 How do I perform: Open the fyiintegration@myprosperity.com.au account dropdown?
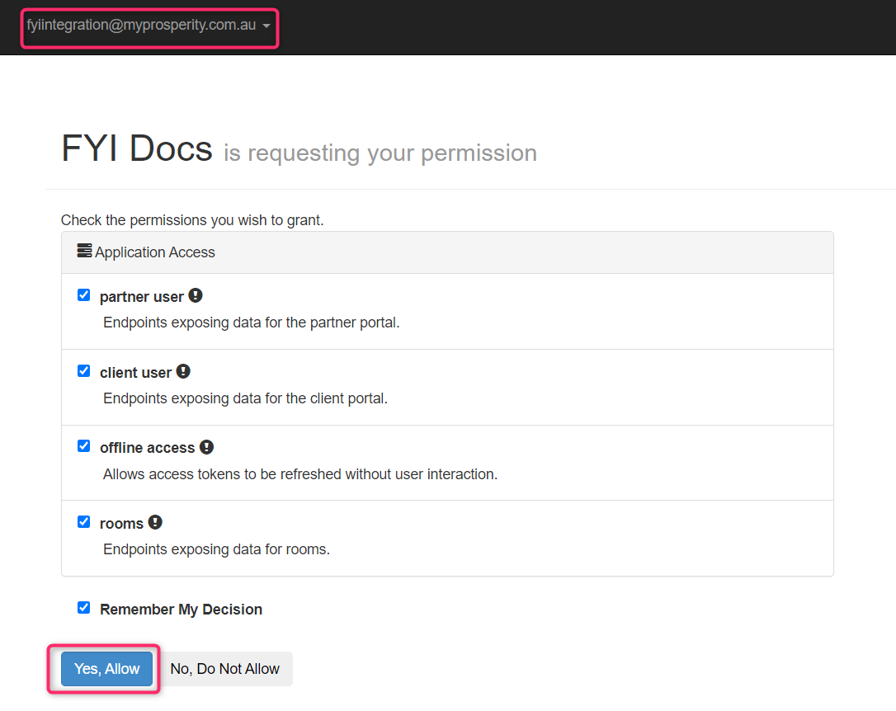149,26
